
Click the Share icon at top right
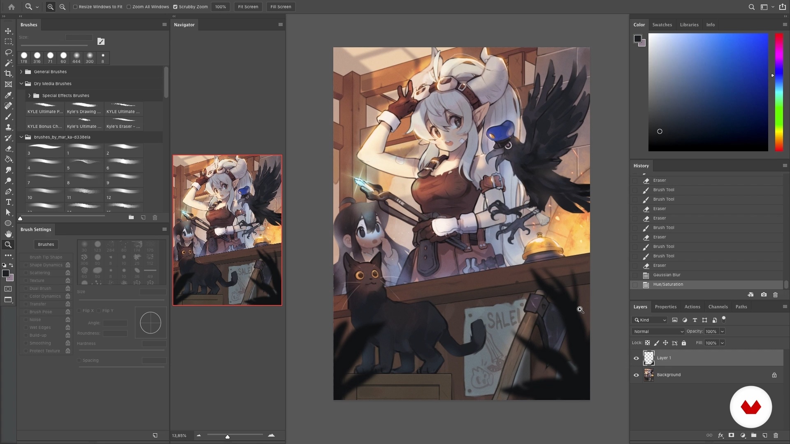(x=782, y=7)
